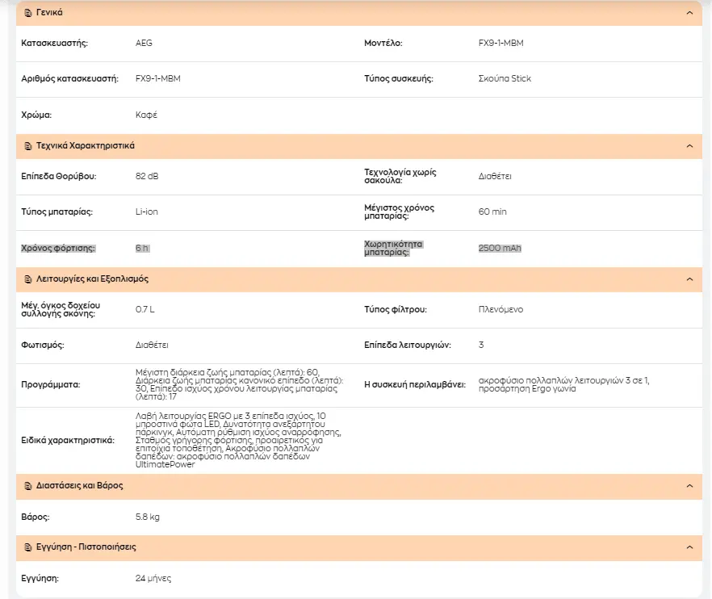Collapse the Εγγύηση - Πιστοποιήσεις chevron
Screen dimensions: 712x599
(689, 547)
